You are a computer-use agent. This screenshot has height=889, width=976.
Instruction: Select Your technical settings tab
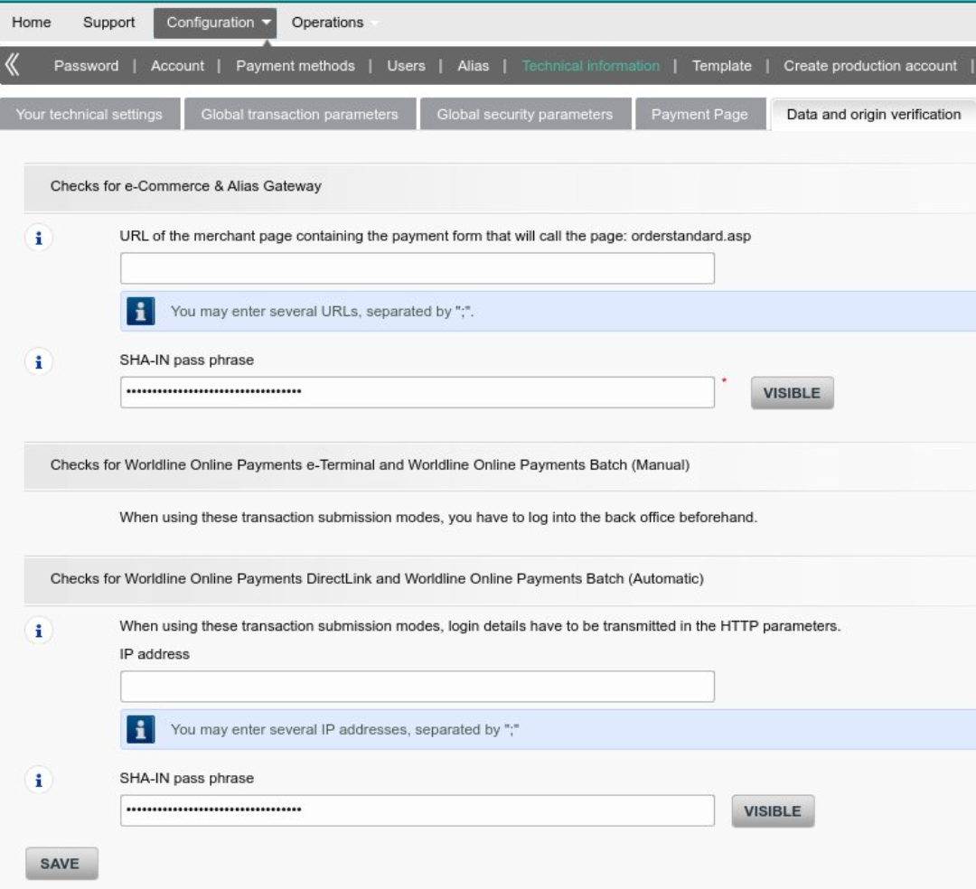89,115
